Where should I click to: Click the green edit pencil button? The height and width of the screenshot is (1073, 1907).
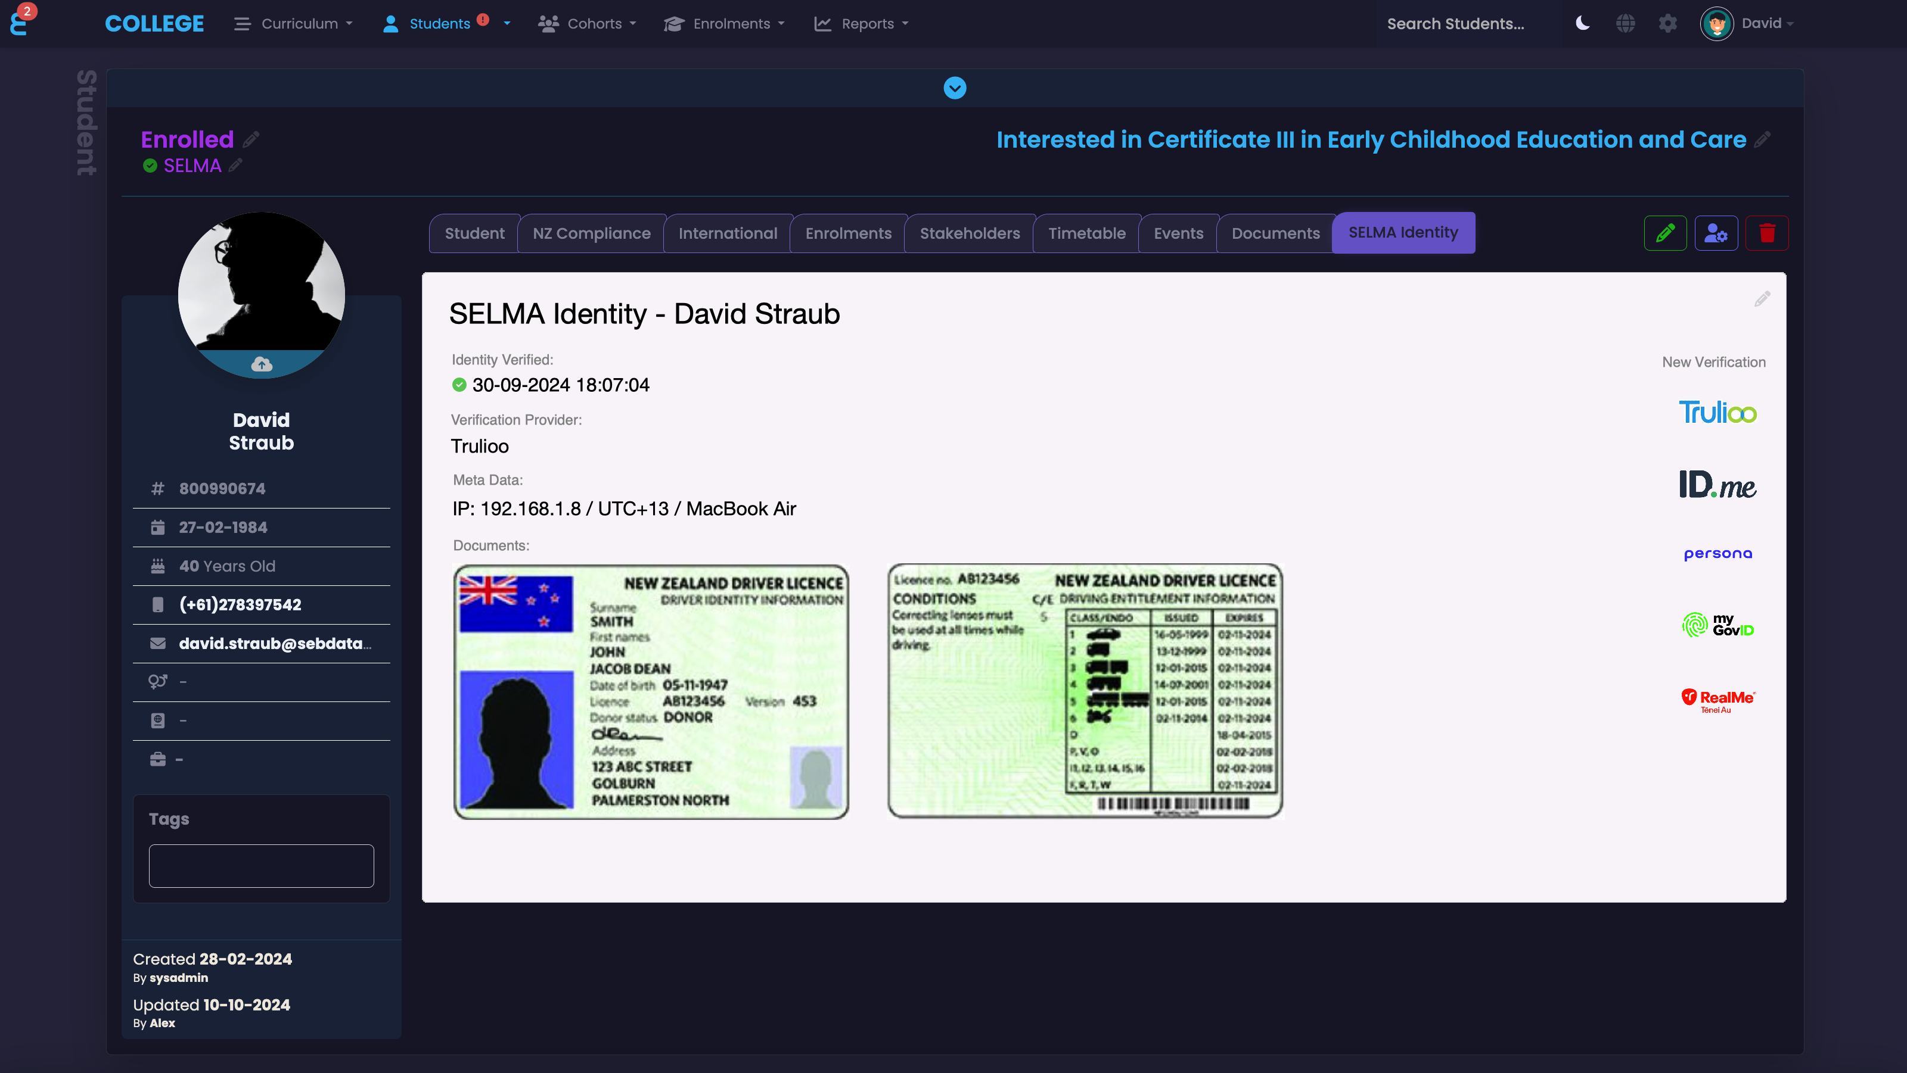1665,233
